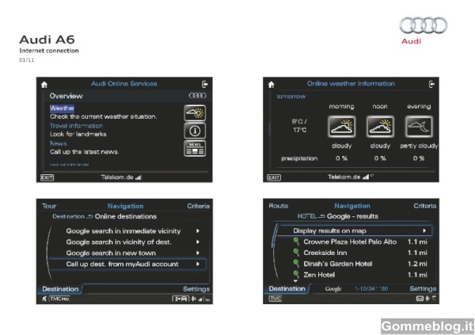Click '1.2 mi' distance for Dinah's Garden Hotel
This screenshot has height=335, width=475.
pyautogui.click(x=417, y=264)
